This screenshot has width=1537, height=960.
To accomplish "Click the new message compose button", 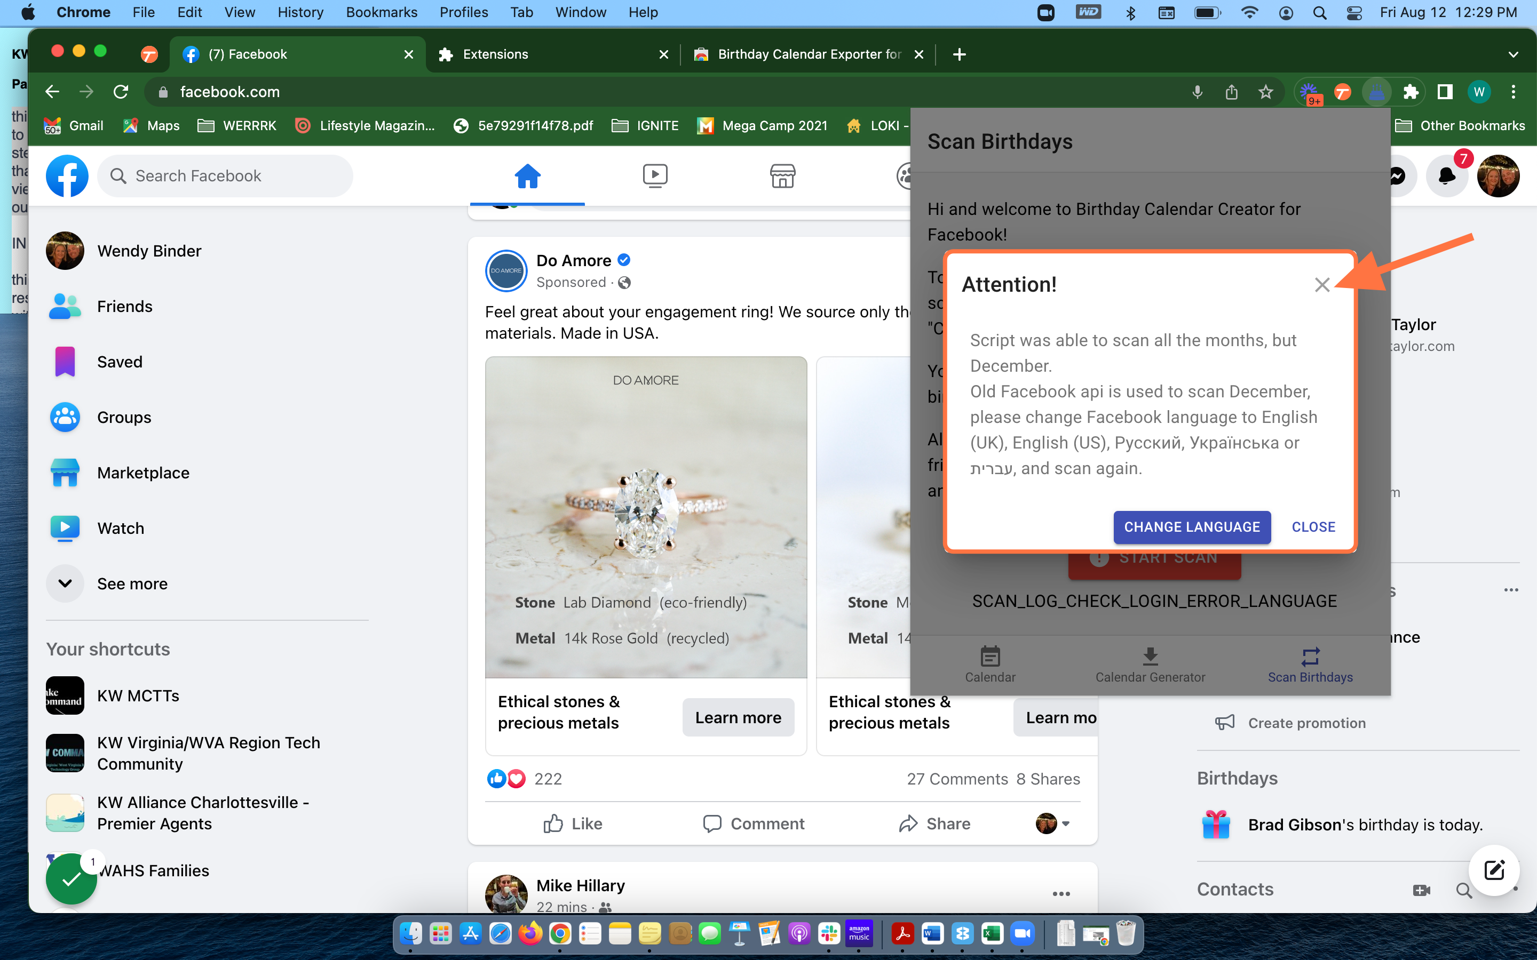I will [1494, 870].
